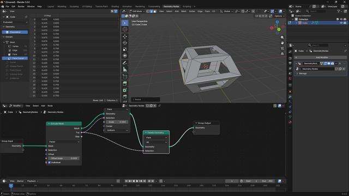The image size is (349, 196).
Task: Open the File menu
Action: tap(7, 7)
